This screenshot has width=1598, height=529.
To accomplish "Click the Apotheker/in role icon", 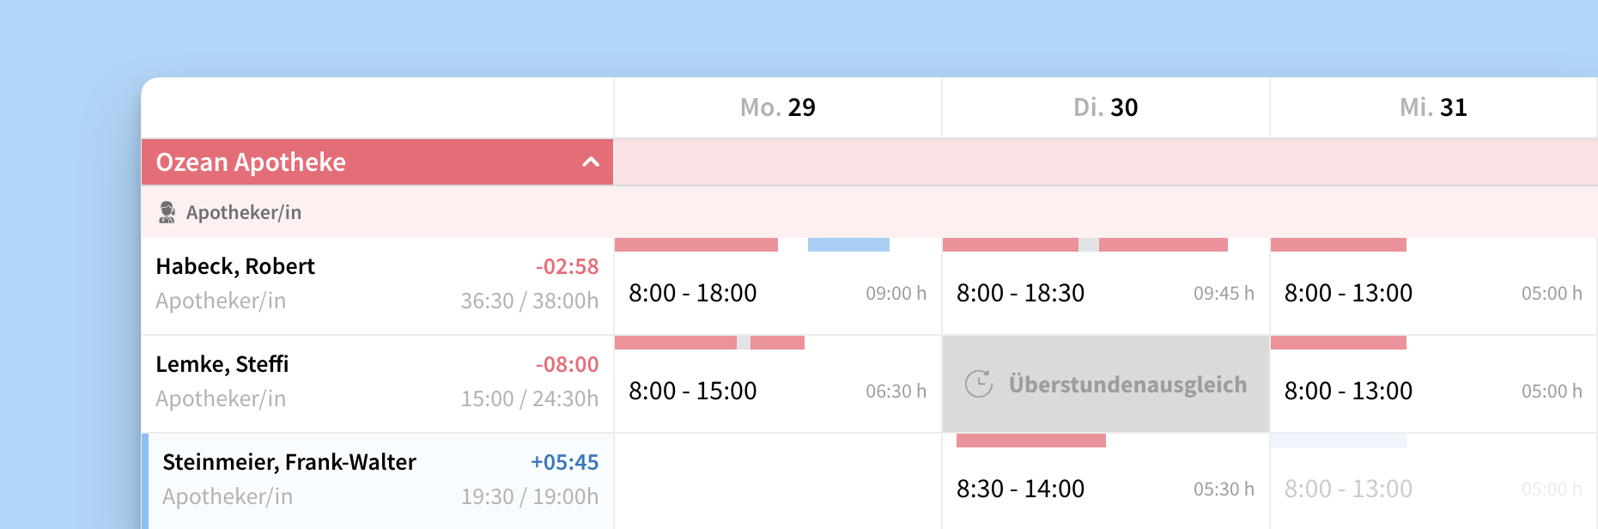I will pyautogui.click(x=167, y=212).
